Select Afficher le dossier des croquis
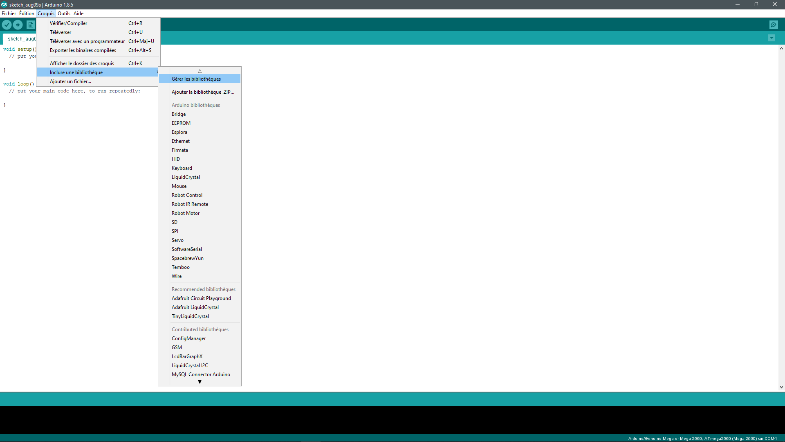Image resolution: width=785 pixels, height=442 pixels. click(98, 63)
